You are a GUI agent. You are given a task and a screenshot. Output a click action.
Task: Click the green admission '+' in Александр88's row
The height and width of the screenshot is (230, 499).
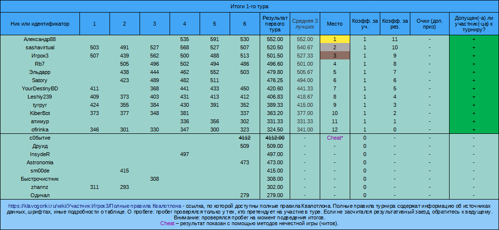click(x=474, y=39)
